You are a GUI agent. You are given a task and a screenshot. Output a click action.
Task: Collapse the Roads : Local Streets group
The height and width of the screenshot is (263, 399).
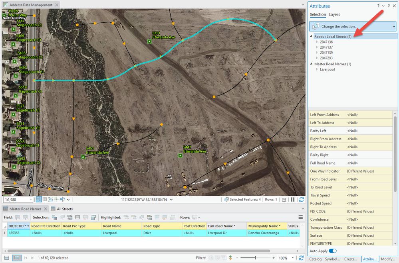[x=311, y=36]
